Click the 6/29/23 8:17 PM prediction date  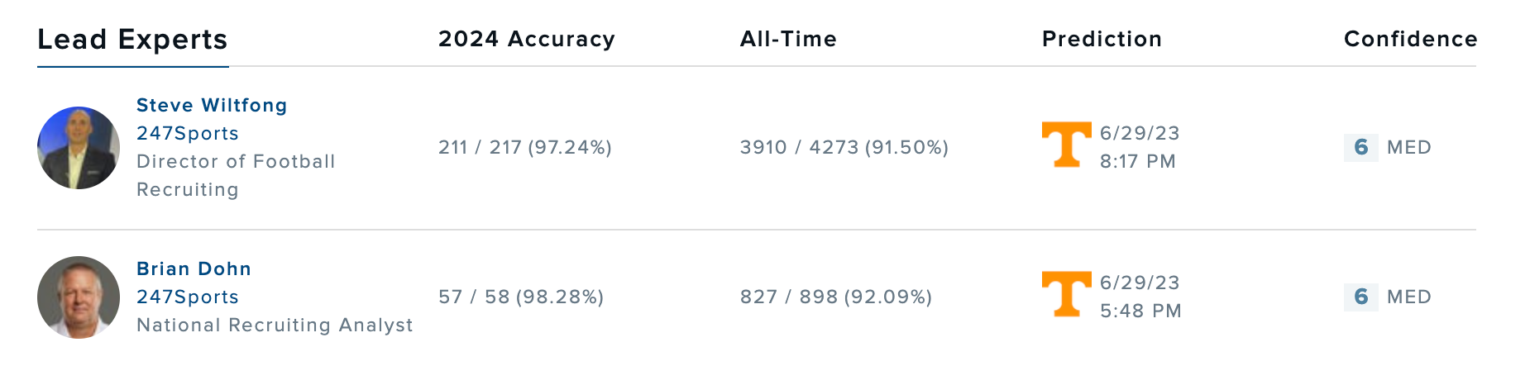(1139, 147)
